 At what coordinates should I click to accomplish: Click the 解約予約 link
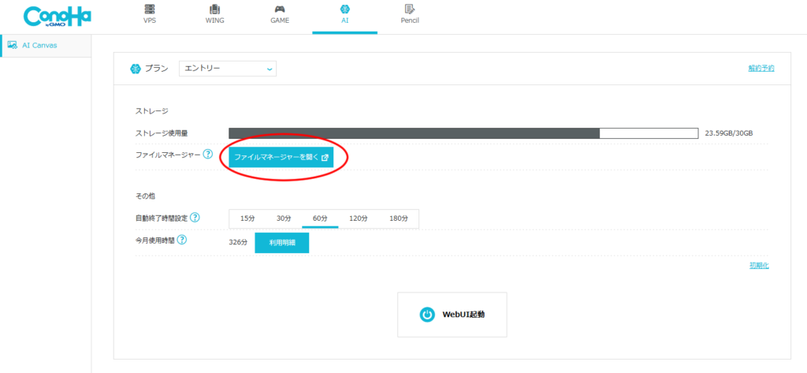[x=761, y=69]
